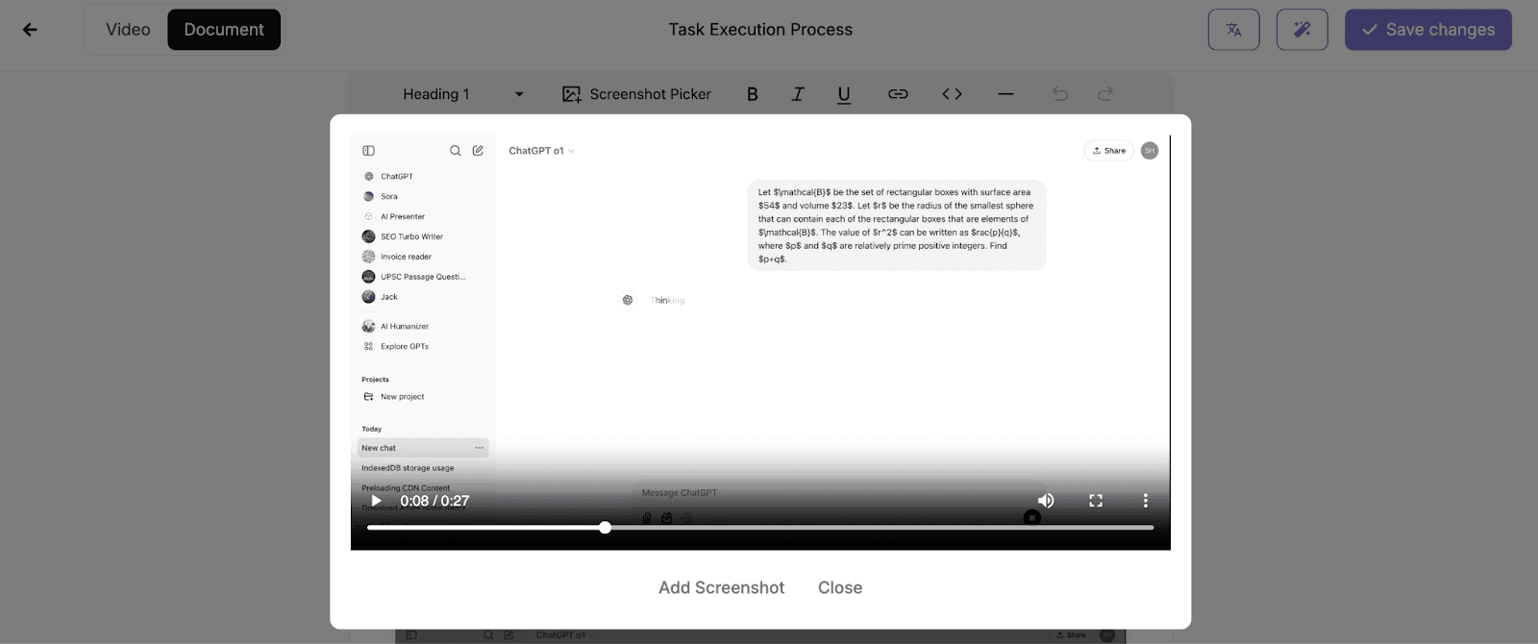Open the ChatGPT o1 model dropdown
This screenshot has height=644, width=1538.
pyautogui.click(x=541, y=151)
